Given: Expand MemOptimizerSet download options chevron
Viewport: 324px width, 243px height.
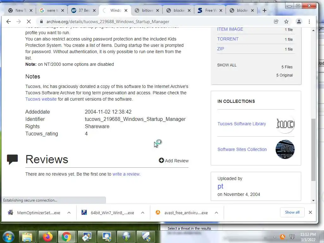Looking at the screenshot, I should coord(69,213).
